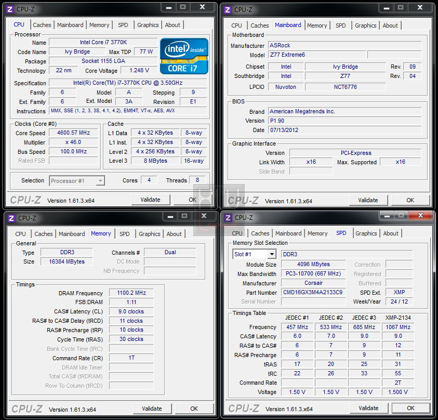438x420 pixels.
Task: Click the Level 3 cache 8 MBytes value
Action: click(x=155, y=161)
